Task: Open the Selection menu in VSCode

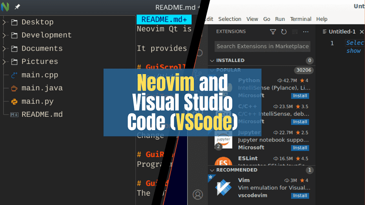Action: (x=230, y=19)
